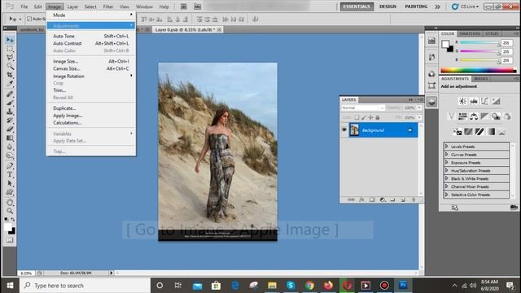Select the Brush tool
The image size is (521, 293).
point(10,103)
